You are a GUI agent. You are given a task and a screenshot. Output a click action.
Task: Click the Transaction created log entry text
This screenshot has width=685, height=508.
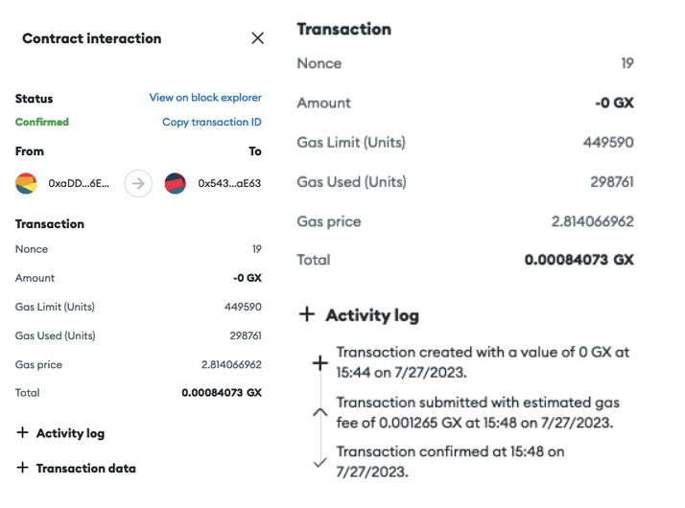pyautogui.click(x=483, y=362)
